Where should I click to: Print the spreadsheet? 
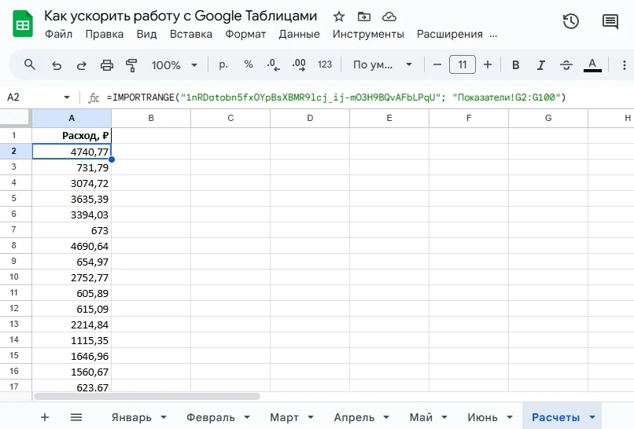coord(107,64)
